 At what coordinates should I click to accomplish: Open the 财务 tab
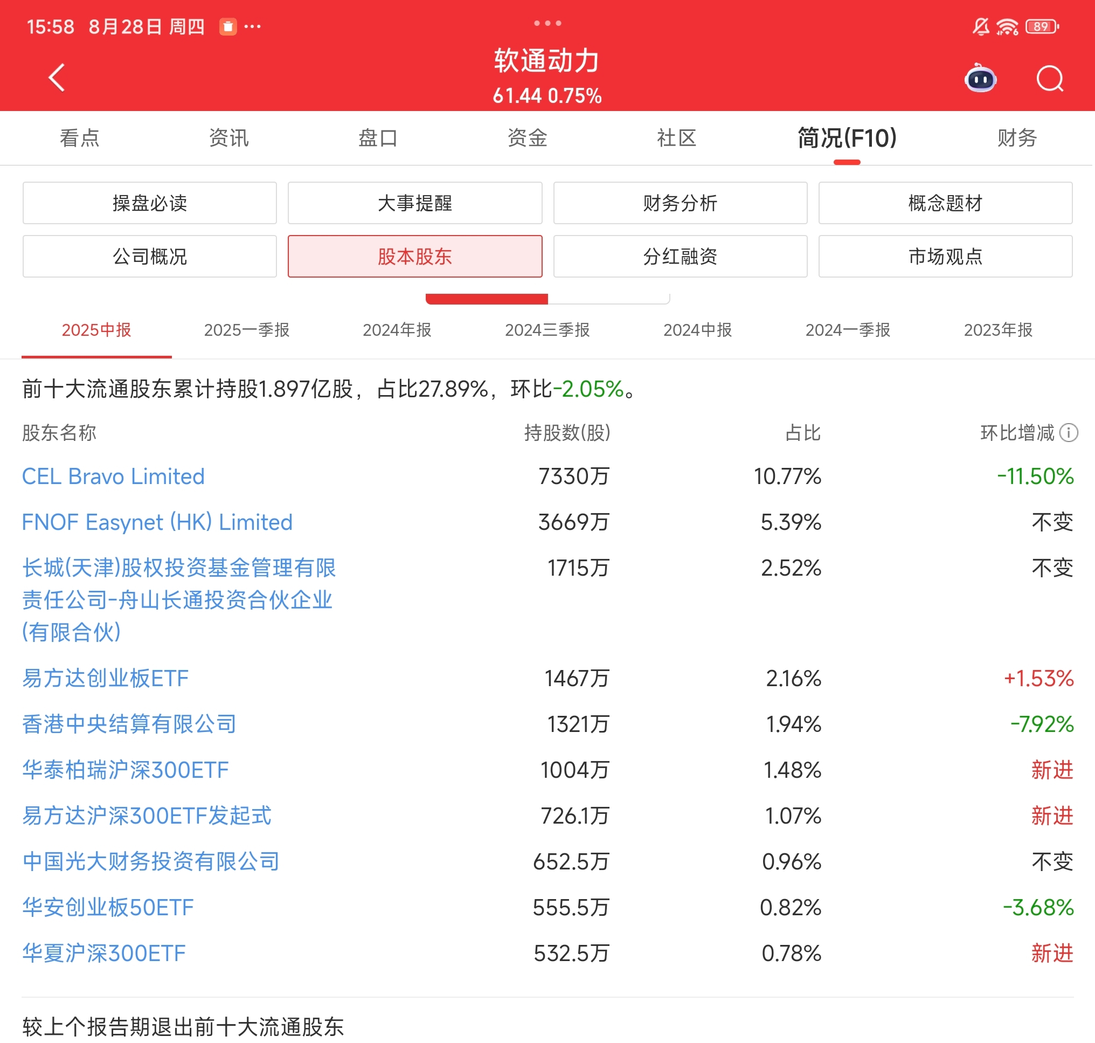click(x=1017, y=138)
